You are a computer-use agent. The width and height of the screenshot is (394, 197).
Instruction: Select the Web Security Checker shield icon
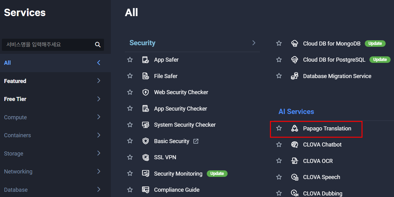(x=145, y=92)
